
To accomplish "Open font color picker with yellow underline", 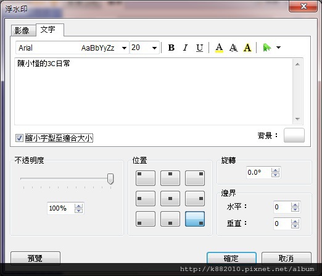I will [219, 48].
